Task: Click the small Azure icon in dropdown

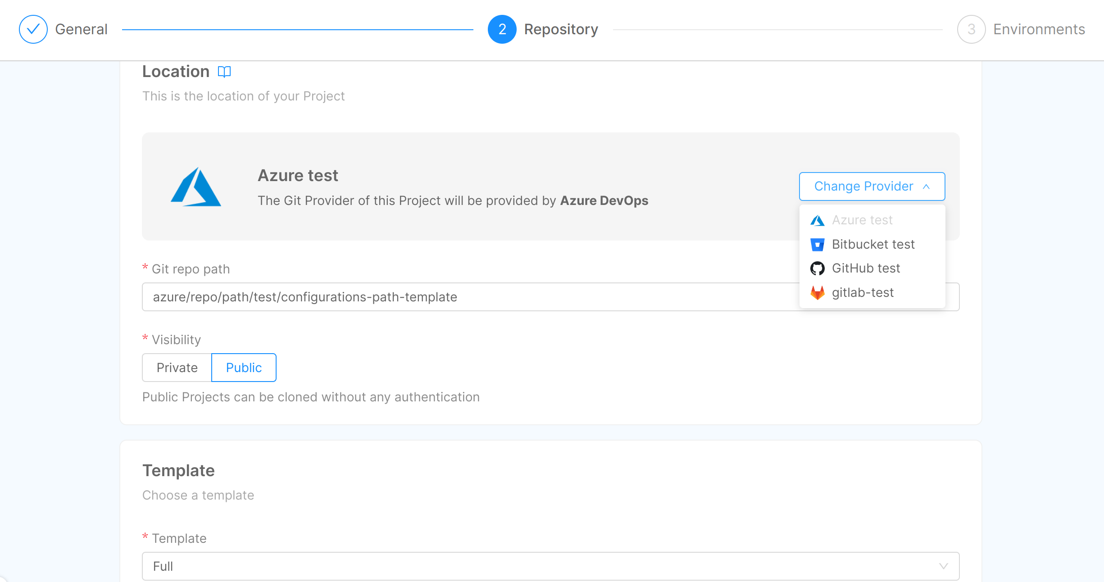Action: pos(817,220)
